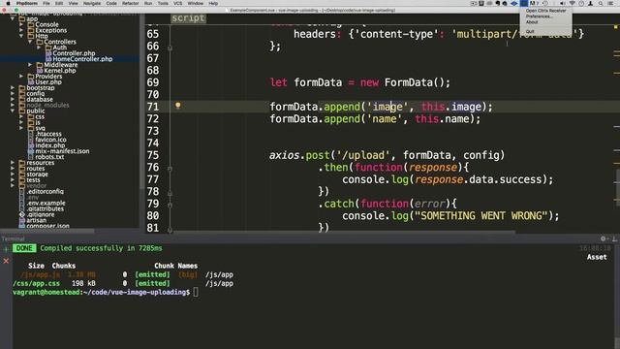620x349 pixels.
Task: Open Spotlight search magnifier icon
Action: point(601,3)
